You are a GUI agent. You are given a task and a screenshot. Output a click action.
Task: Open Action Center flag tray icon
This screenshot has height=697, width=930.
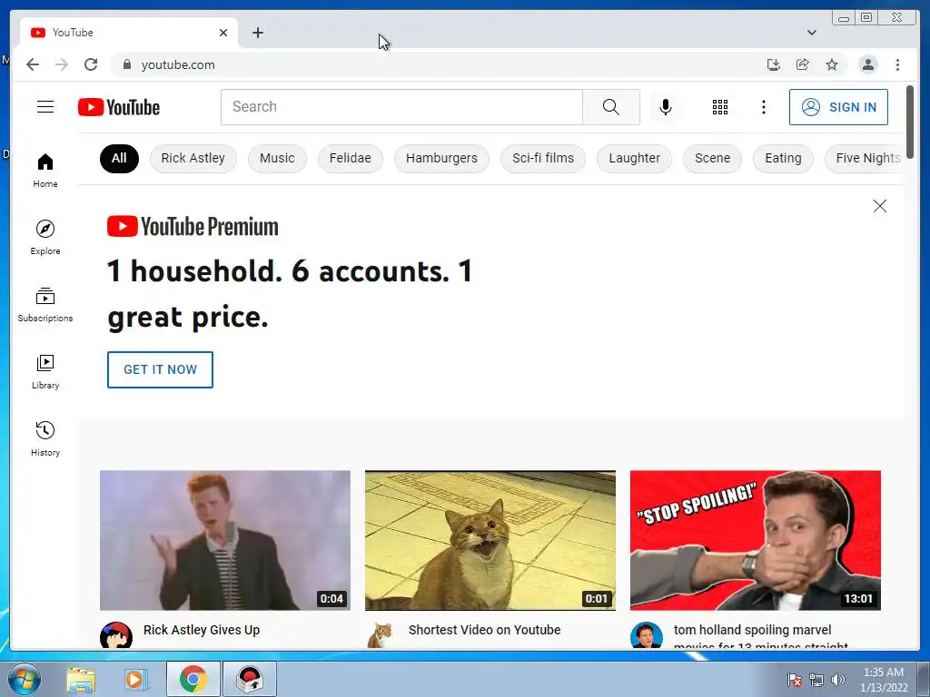[x=794, y=680]
